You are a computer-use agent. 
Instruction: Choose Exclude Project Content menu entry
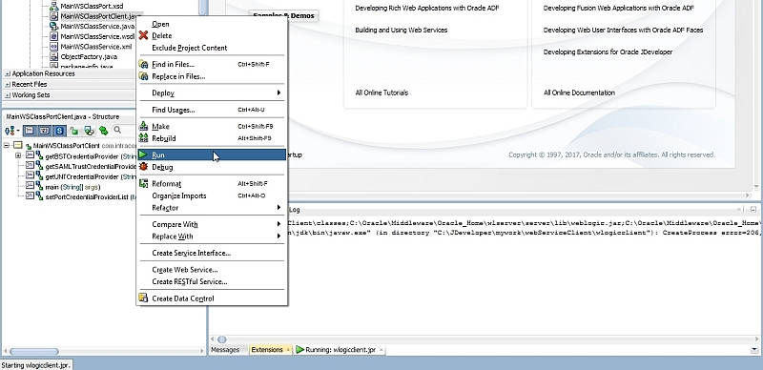212,48
